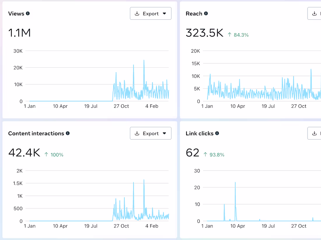Click the download icon in the Views Export button
321x240 pixels.
coord(137,13)
